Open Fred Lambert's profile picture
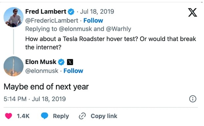 point(13,17)
